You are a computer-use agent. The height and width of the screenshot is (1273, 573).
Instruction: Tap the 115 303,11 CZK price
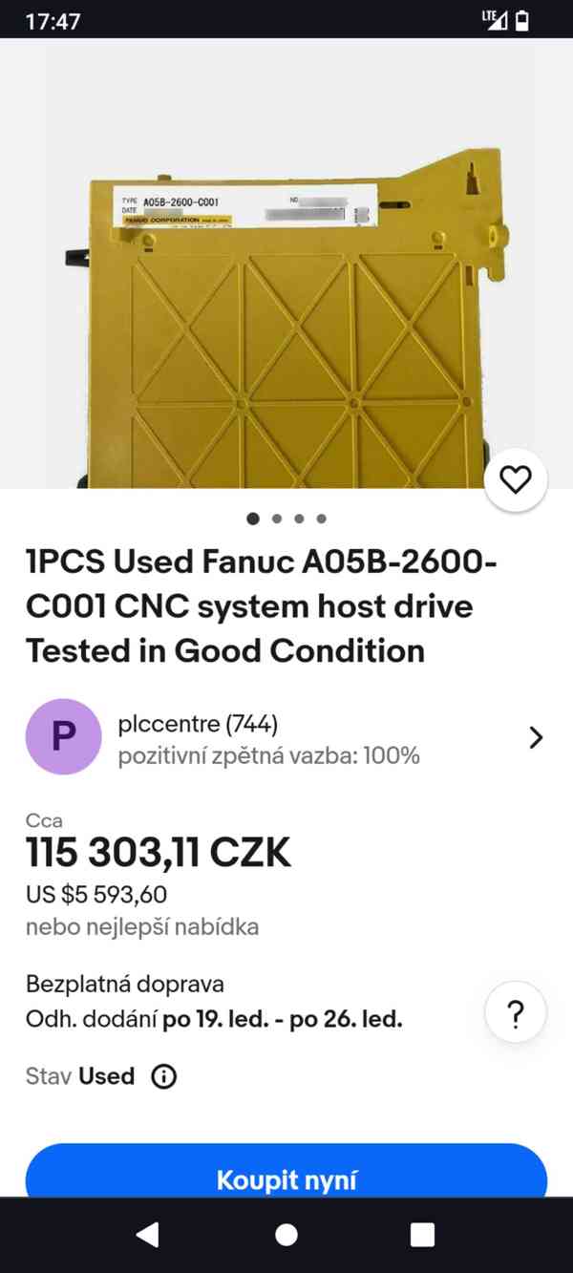(x=159, y=852)
